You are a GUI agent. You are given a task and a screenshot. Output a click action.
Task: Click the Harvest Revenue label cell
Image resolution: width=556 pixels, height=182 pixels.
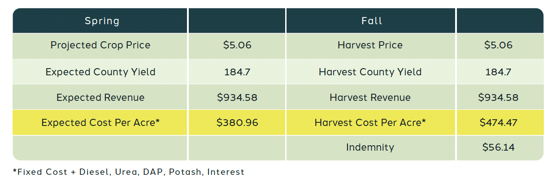click(371, 97)
